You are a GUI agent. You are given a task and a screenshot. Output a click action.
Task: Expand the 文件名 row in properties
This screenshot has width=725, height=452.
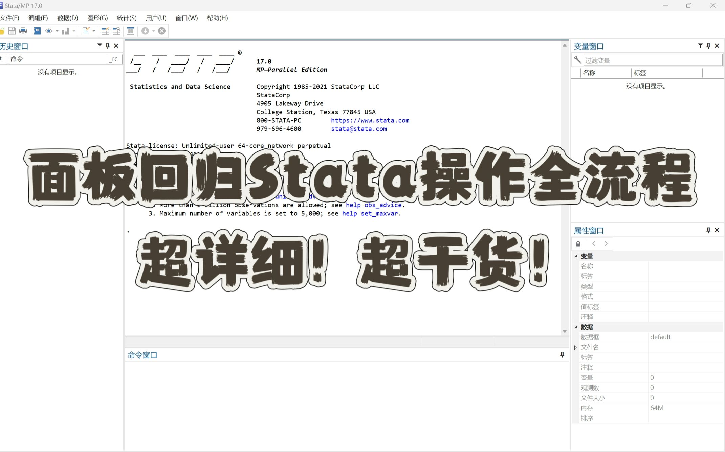(x=575, y=347)
